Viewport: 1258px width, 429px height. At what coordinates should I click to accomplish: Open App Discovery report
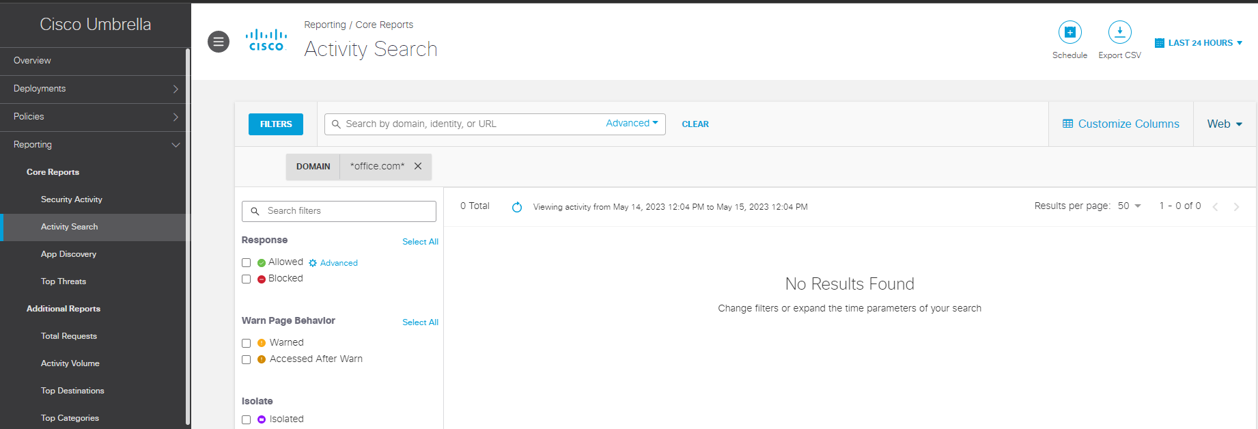click(68, 254)
